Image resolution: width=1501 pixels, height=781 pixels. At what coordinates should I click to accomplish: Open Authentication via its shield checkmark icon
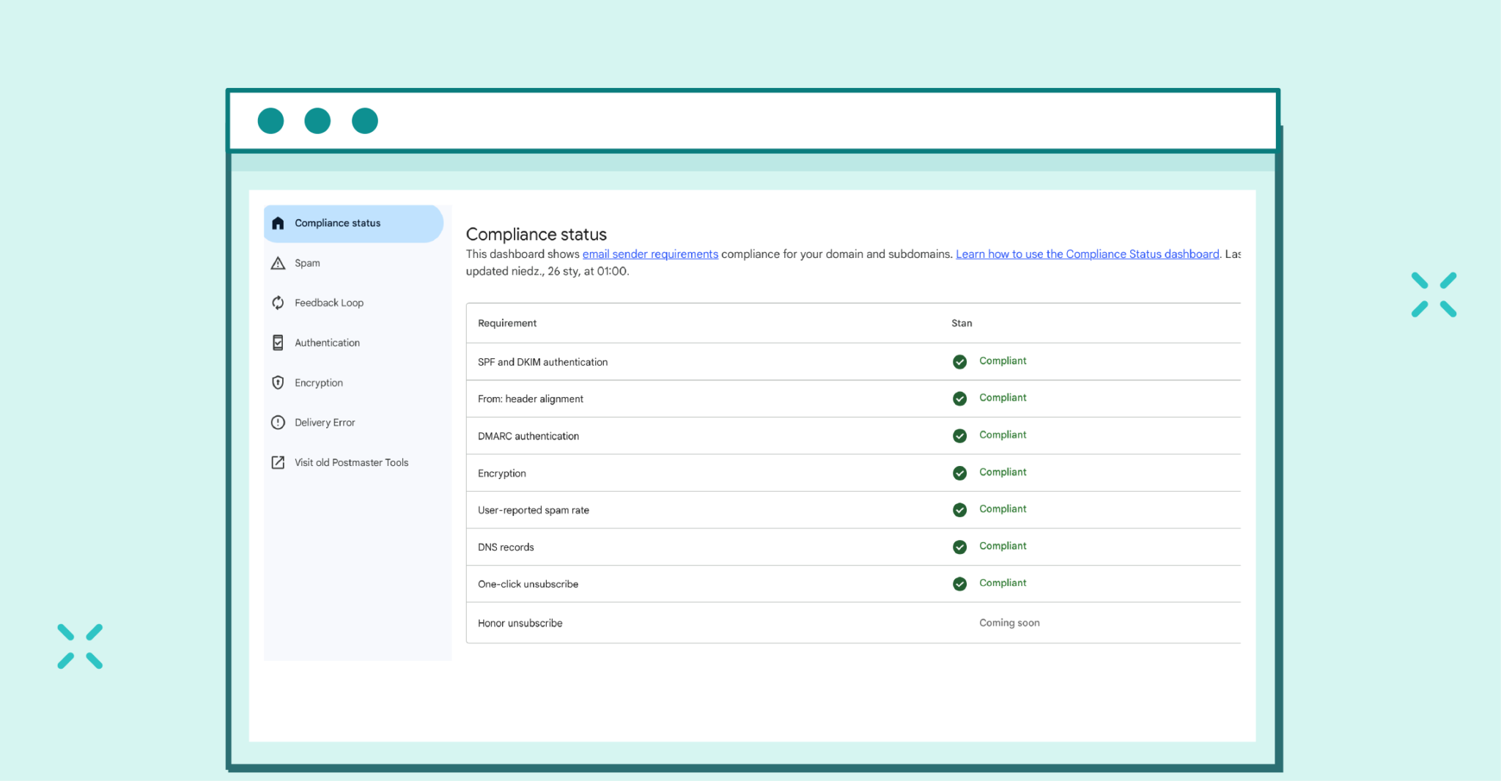coord(278,342)
